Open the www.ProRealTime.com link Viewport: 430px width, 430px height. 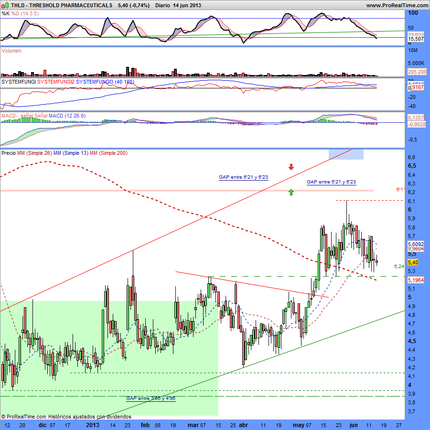[x=397, y=5]
